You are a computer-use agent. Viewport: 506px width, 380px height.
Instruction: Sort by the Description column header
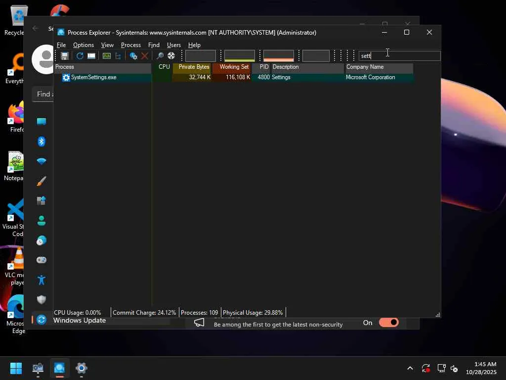(308, 67)
